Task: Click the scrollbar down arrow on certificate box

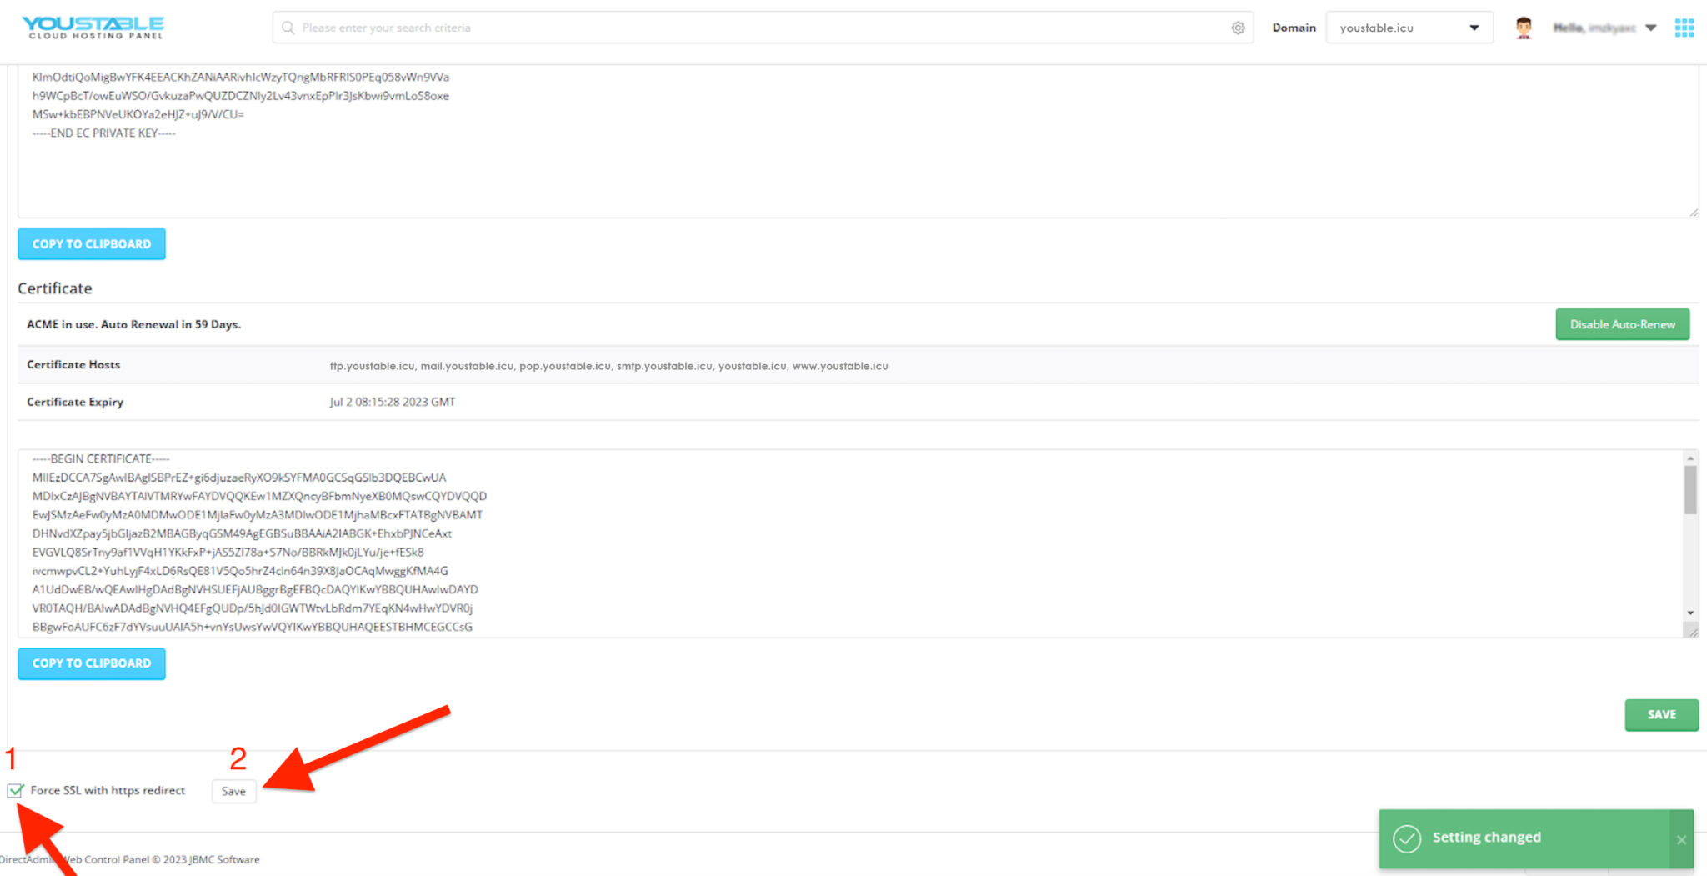Action: [x=1690, y=613]
